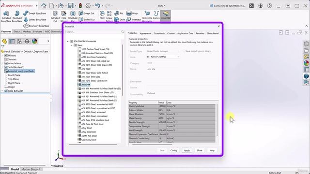The width and height of the screenshot is (310, 174).
Task: Collapse the SOLIDWORKS Materials tree node
Action: click(x=68, y=41)
